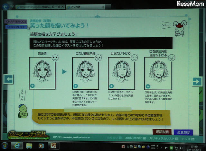Click the left arrow previous page button
This screenshot has width=206, height=151.
click(x=8, y=79)
